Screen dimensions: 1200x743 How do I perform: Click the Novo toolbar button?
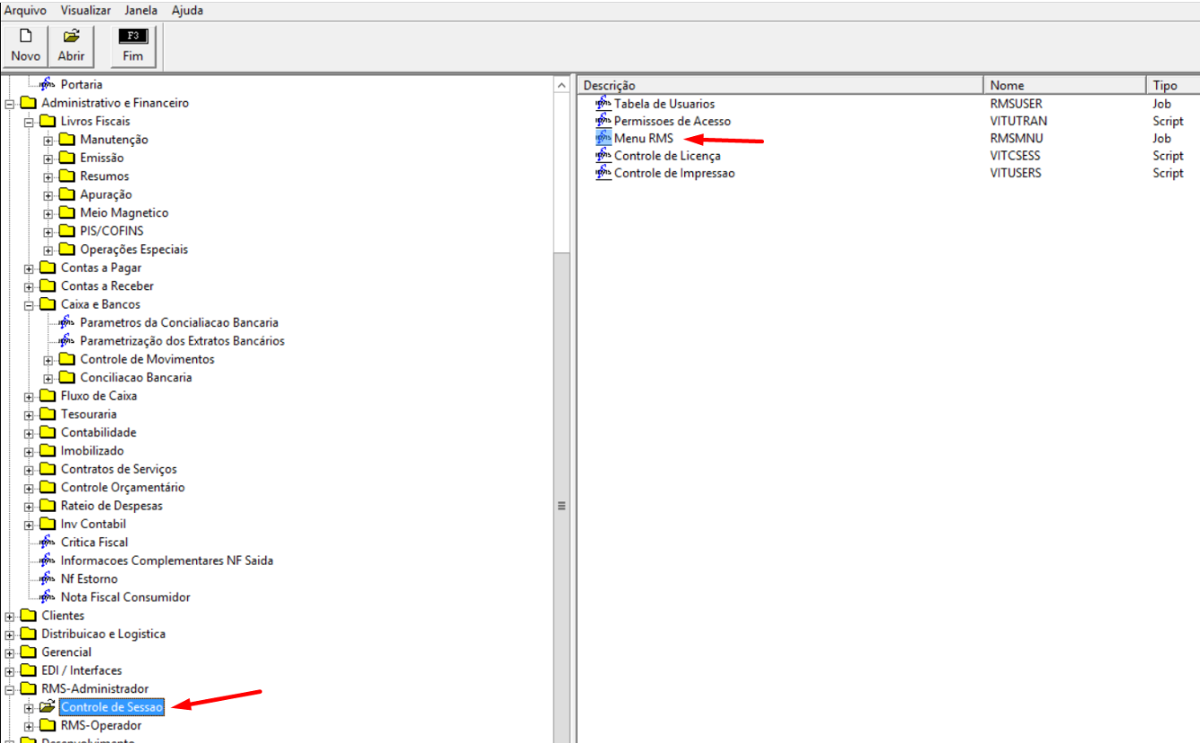coord(26,46)
